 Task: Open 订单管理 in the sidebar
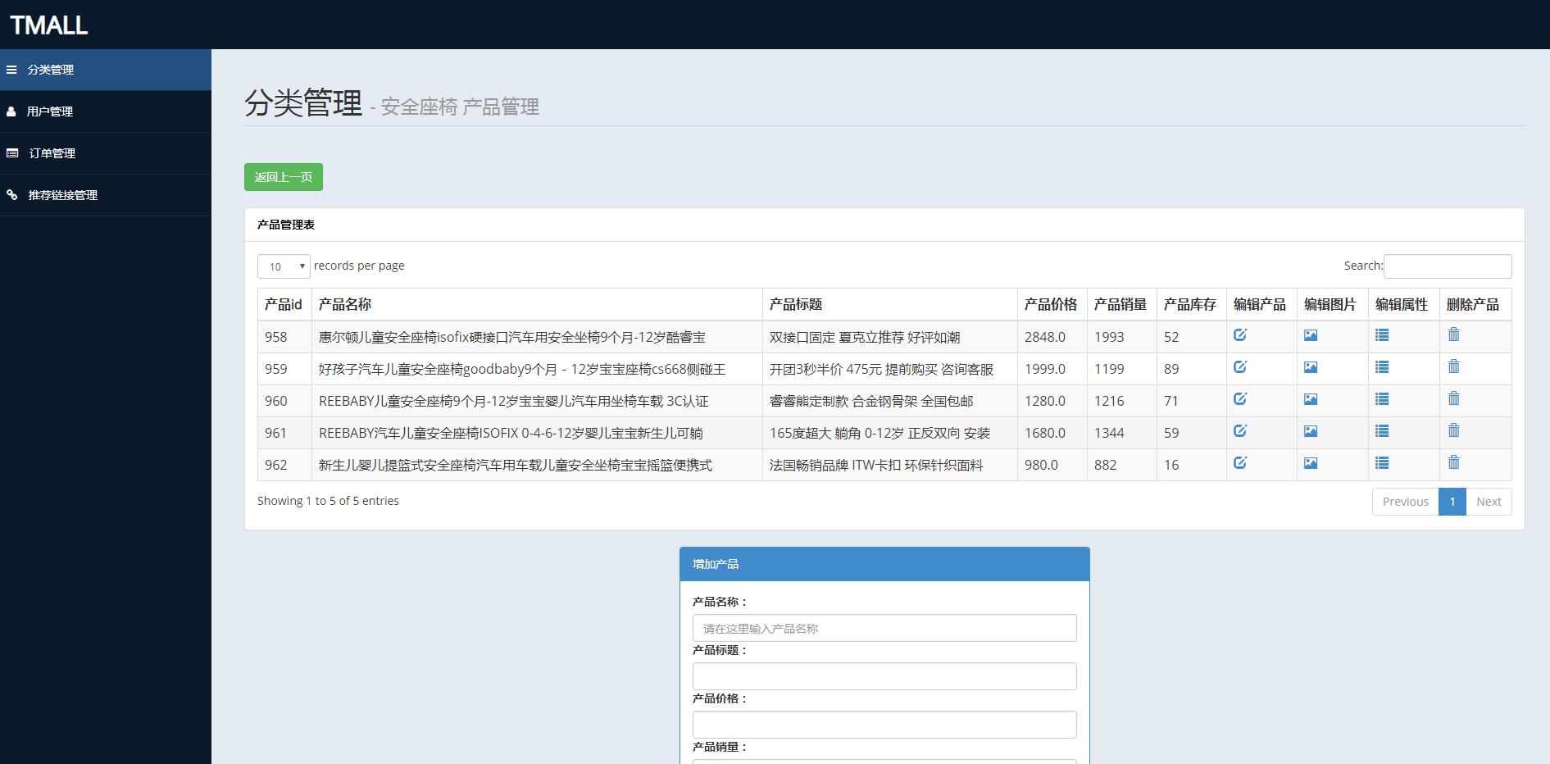click(106, 153)
